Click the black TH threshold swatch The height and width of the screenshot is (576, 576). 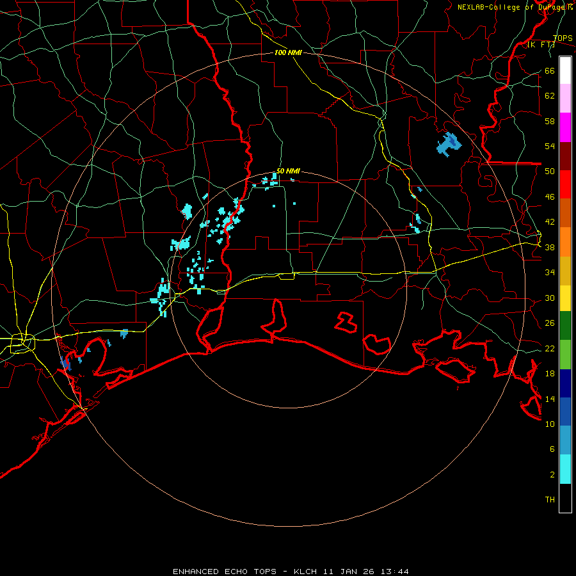pos(565,498)
